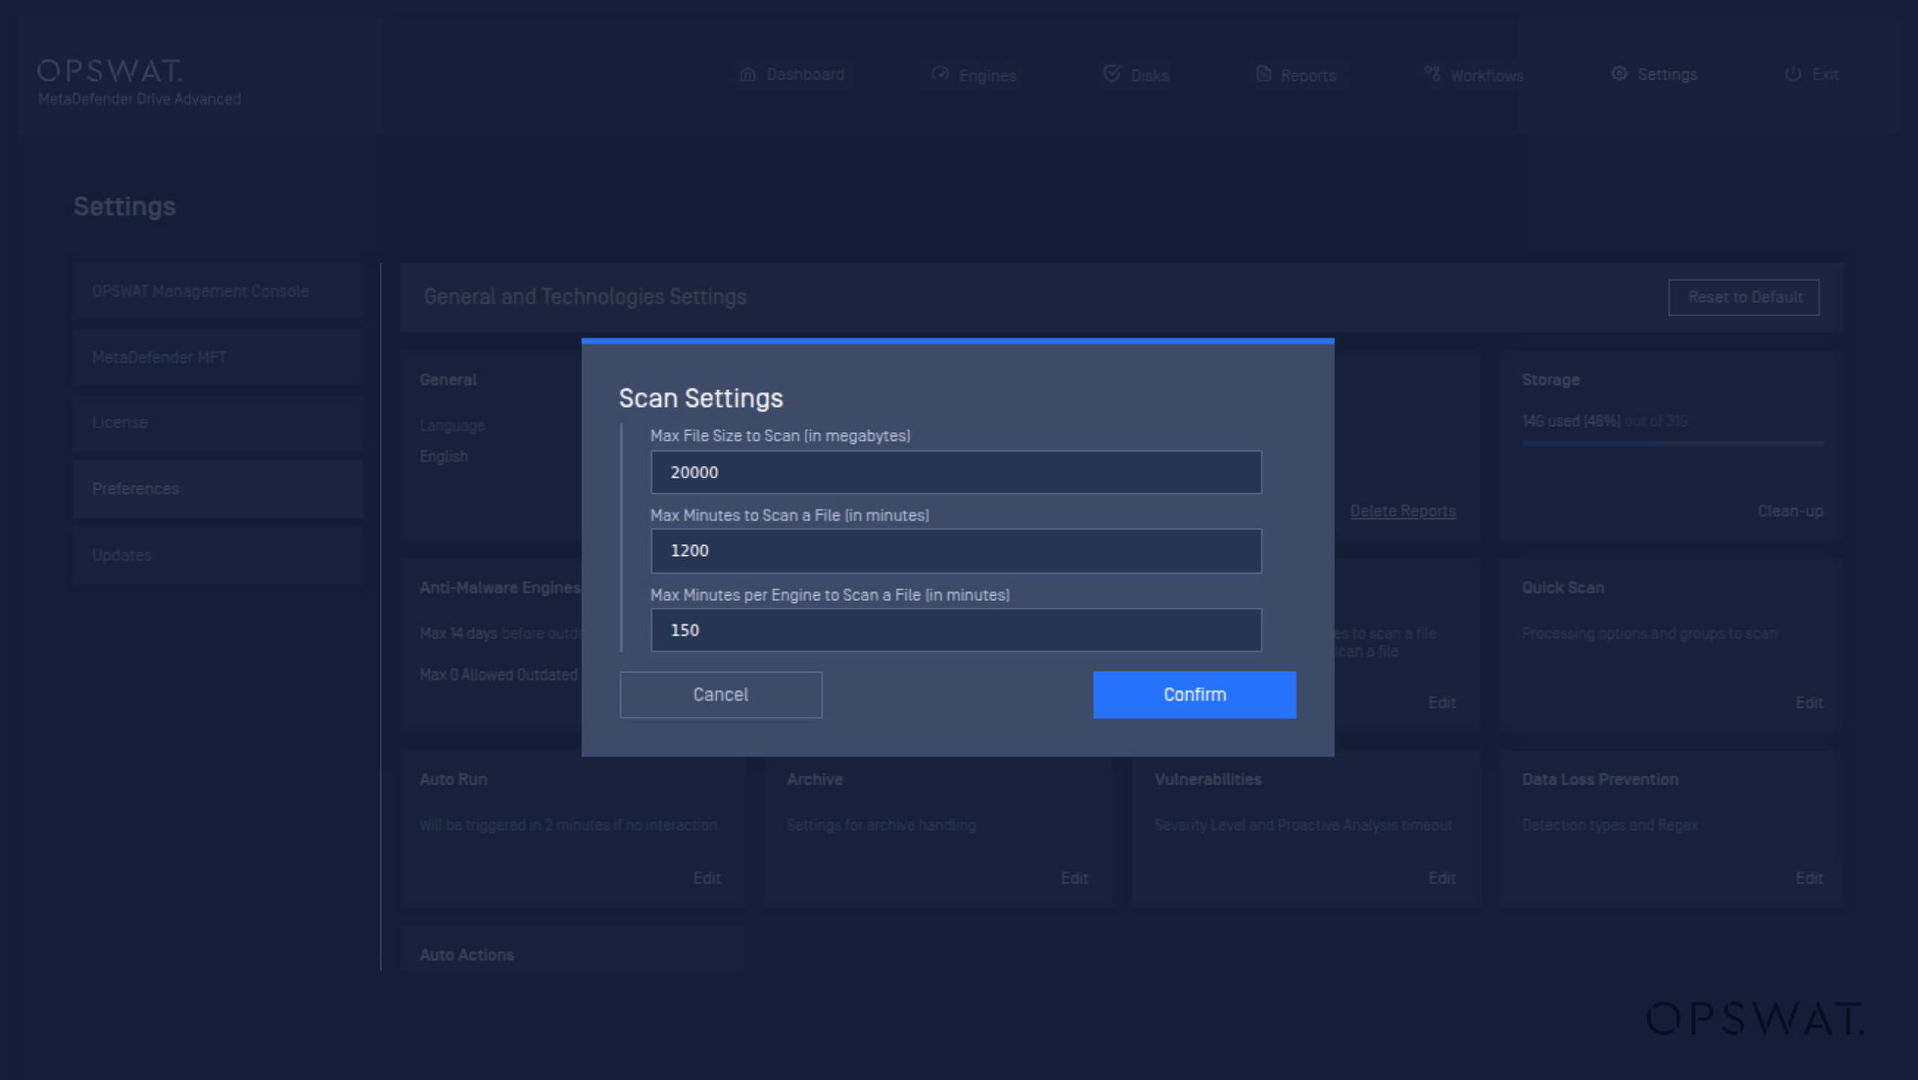
Task: Click the storage usage progress bar
Action: click(1672, 444)
